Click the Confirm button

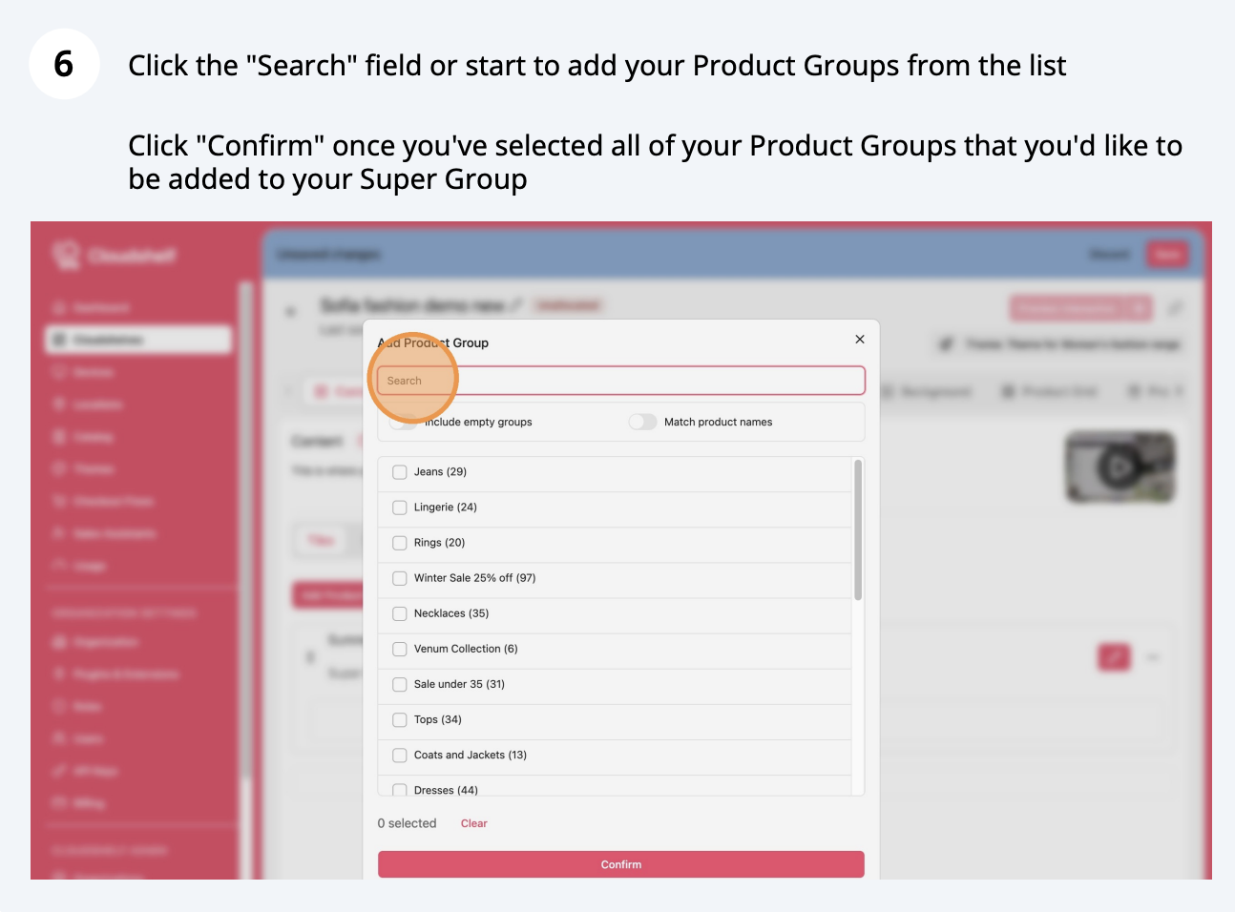tap(621, 864)
